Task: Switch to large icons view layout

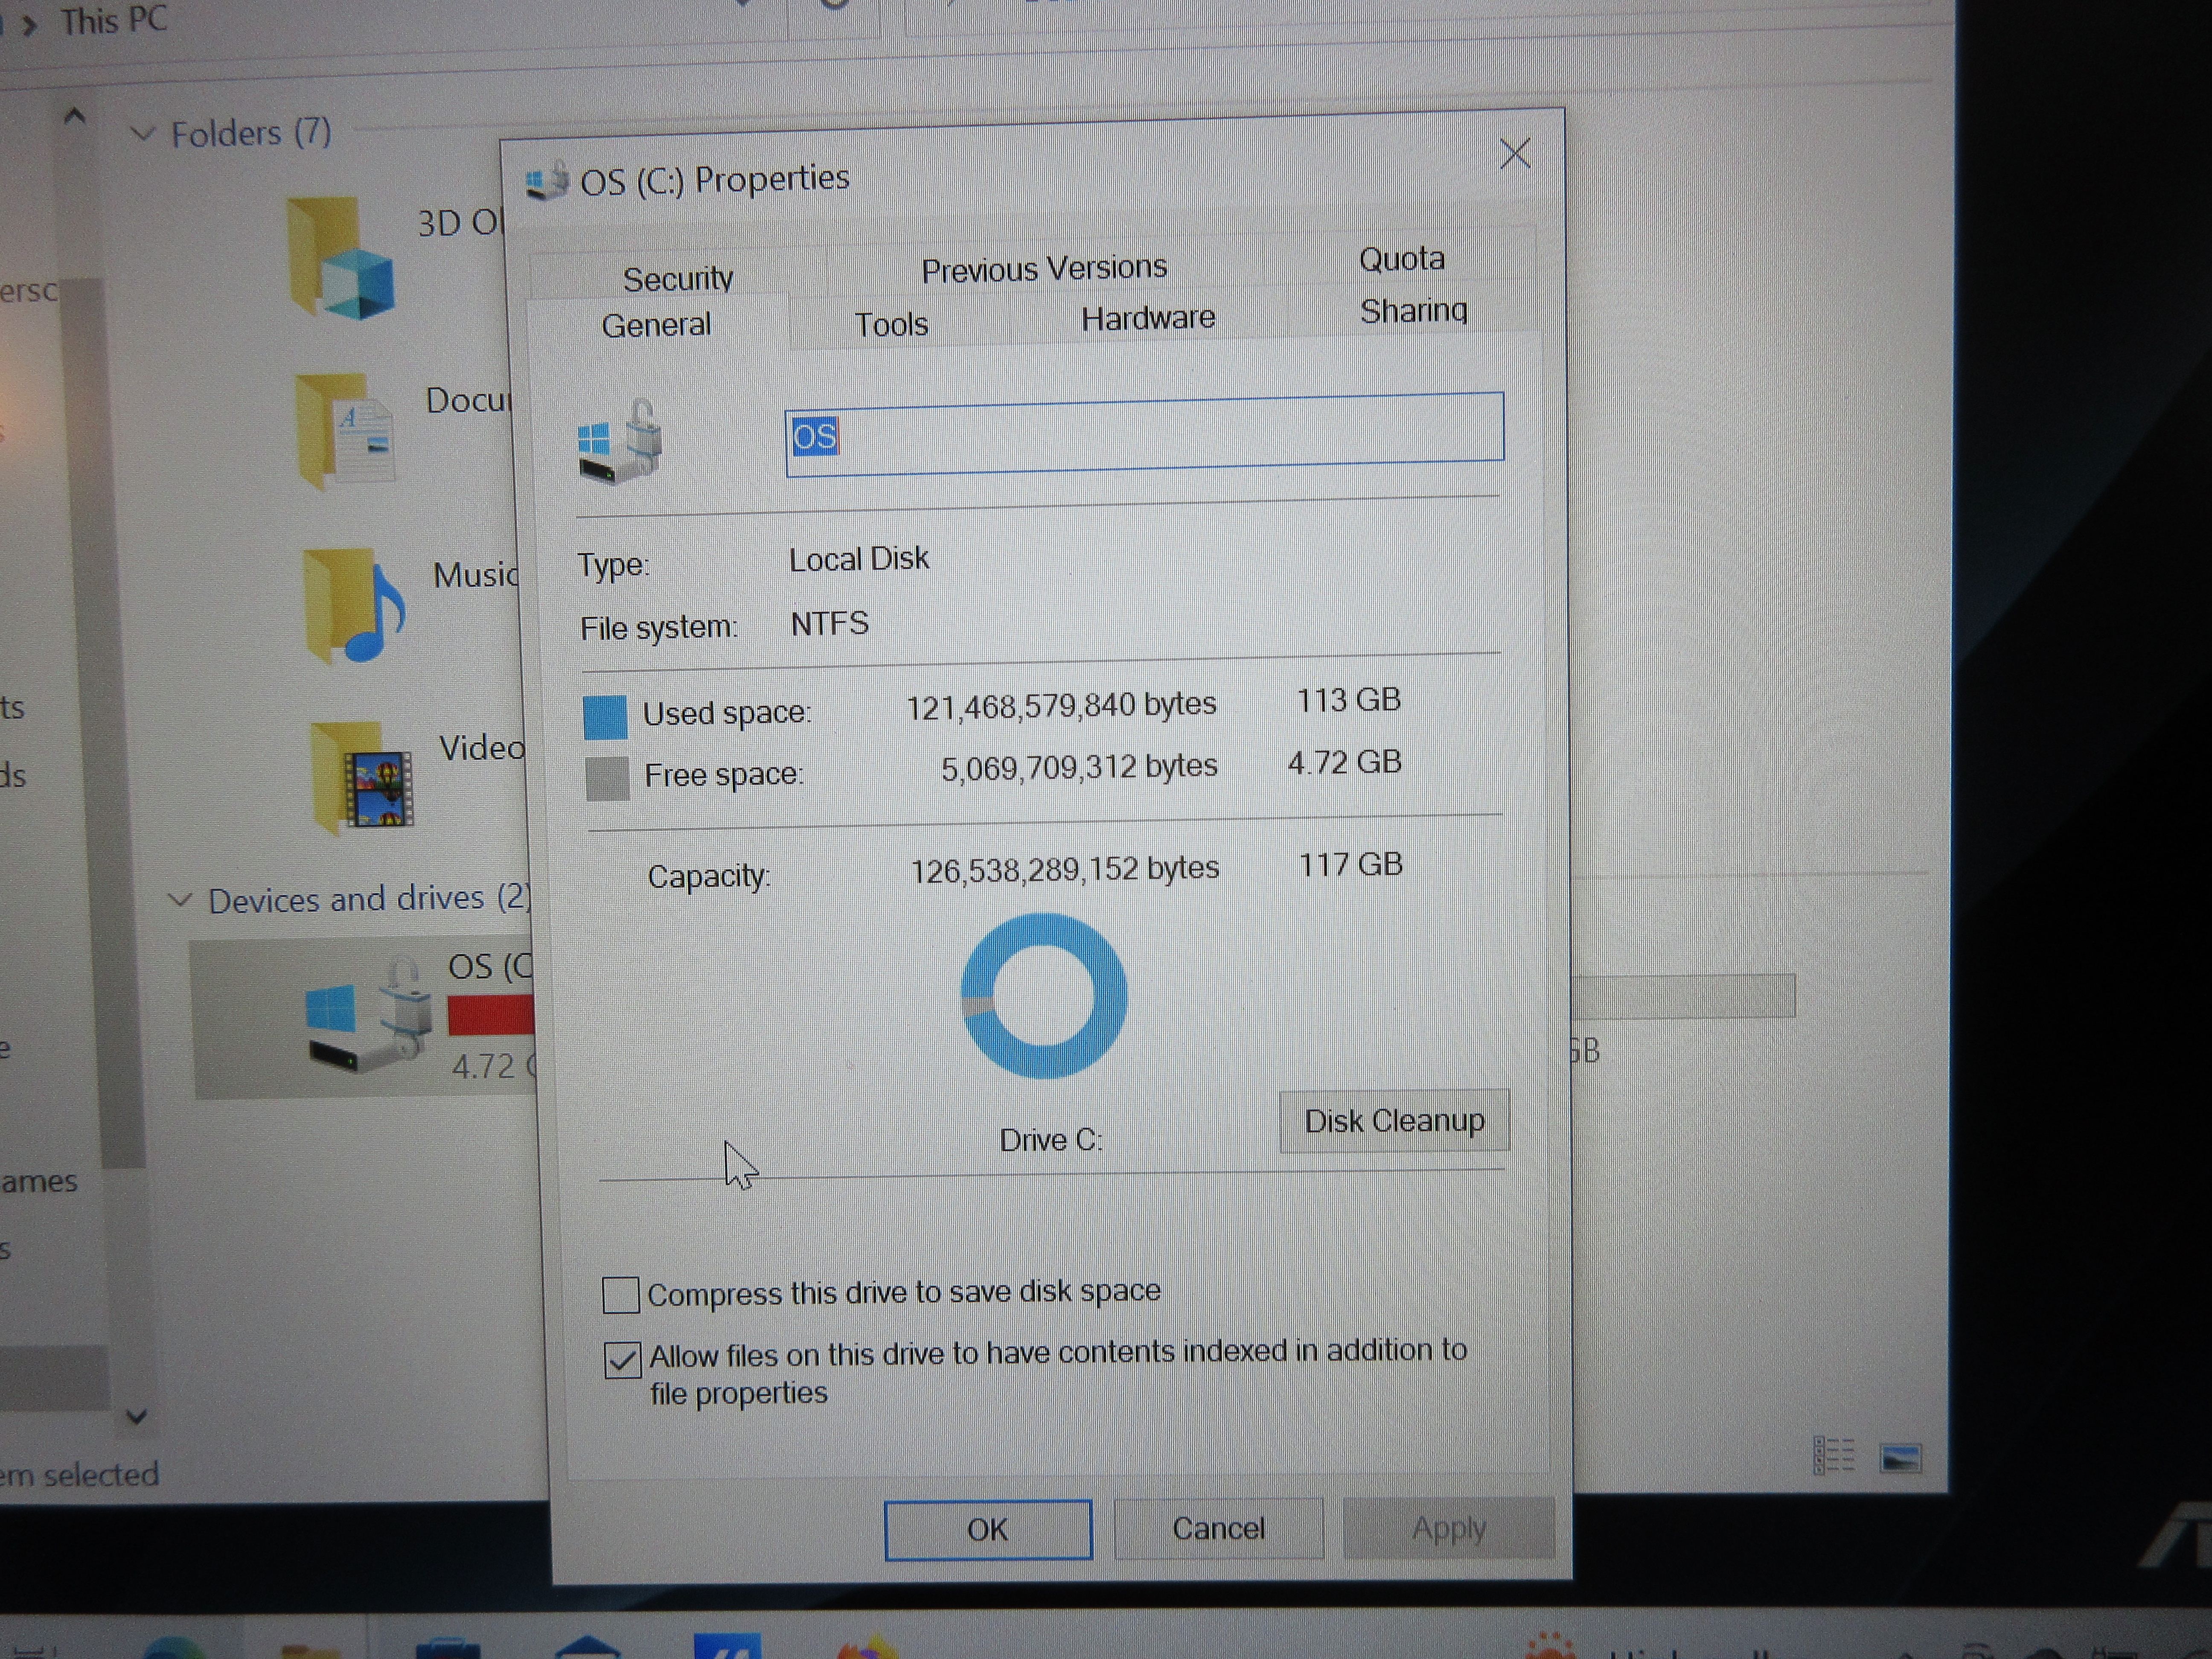Action: tap(1900, 1458)
